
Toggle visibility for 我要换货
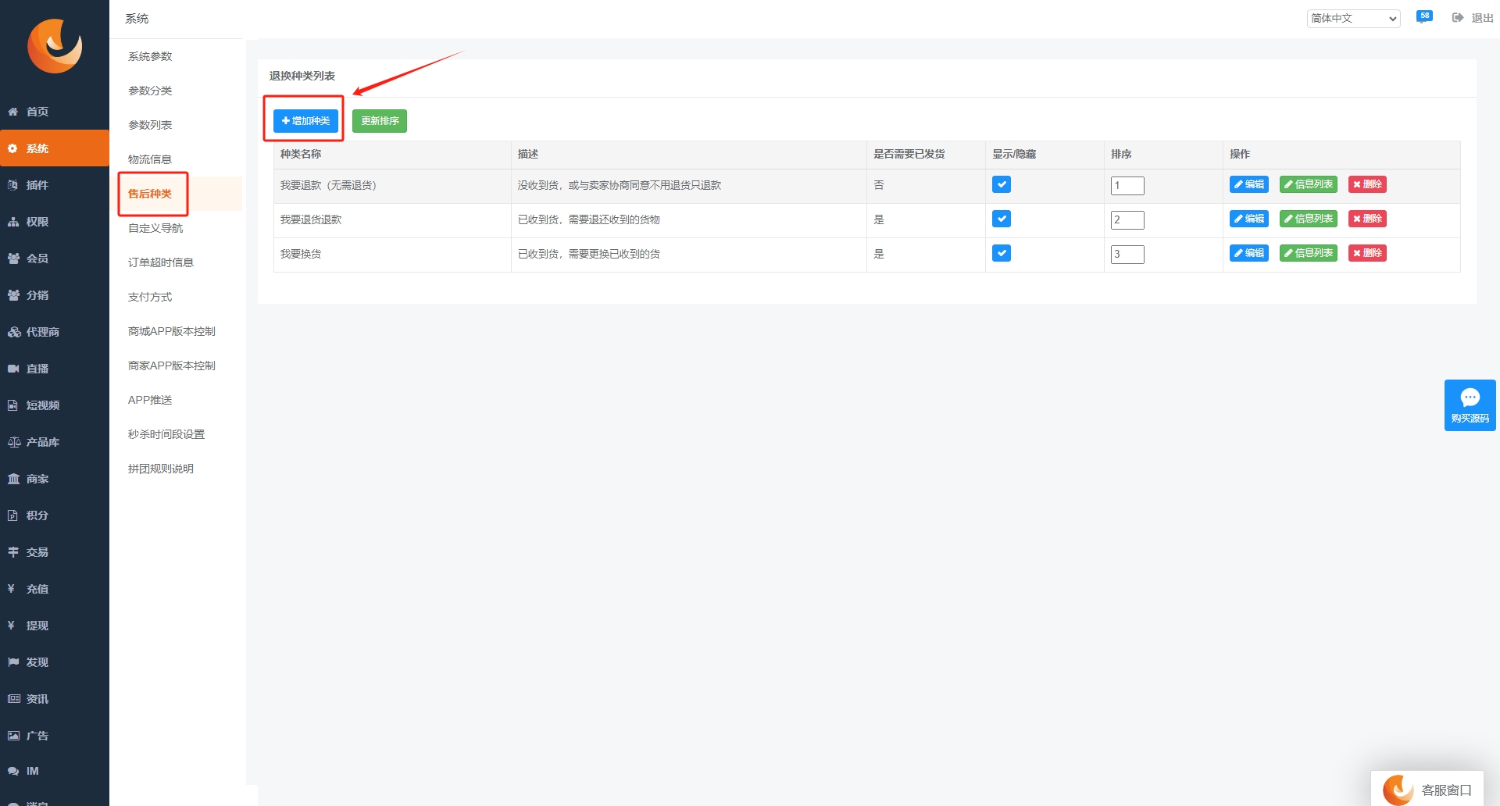(x=1002, y=253)
